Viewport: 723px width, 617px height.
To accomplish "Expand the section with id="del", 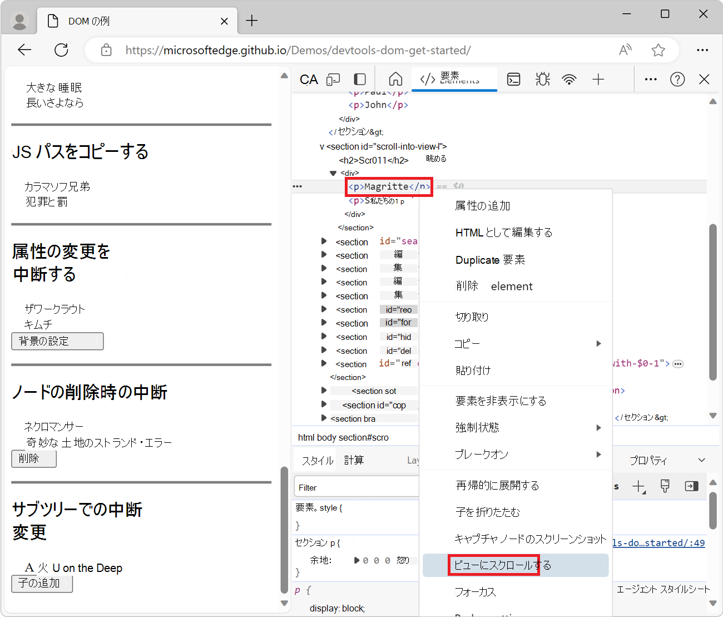I will [324, 350].
